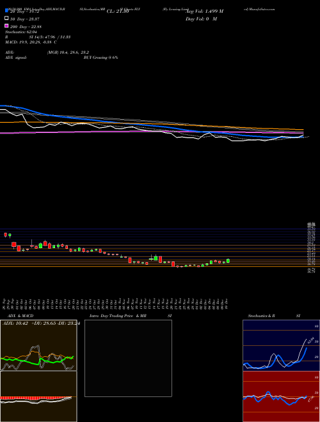Open the red RSI chart panel
This screenshot has width=320, height=422.
(x=281, y=396)
